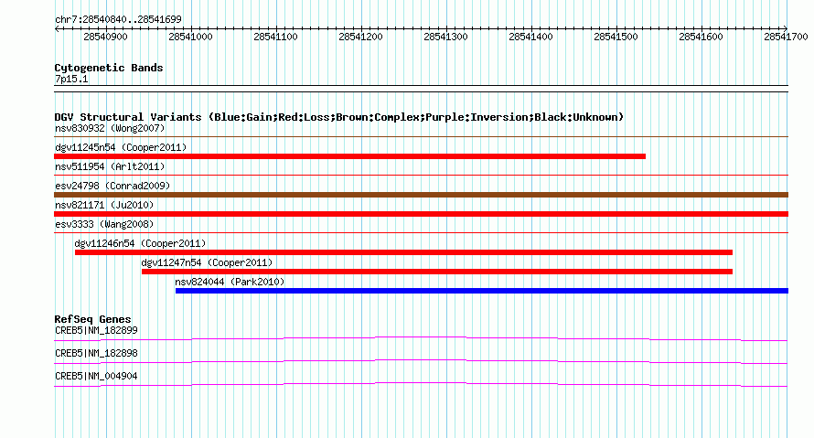Viewport: 814px width, 438px height.
Task: Click the nsv821171 red variant bar
Action: (421, 214)
